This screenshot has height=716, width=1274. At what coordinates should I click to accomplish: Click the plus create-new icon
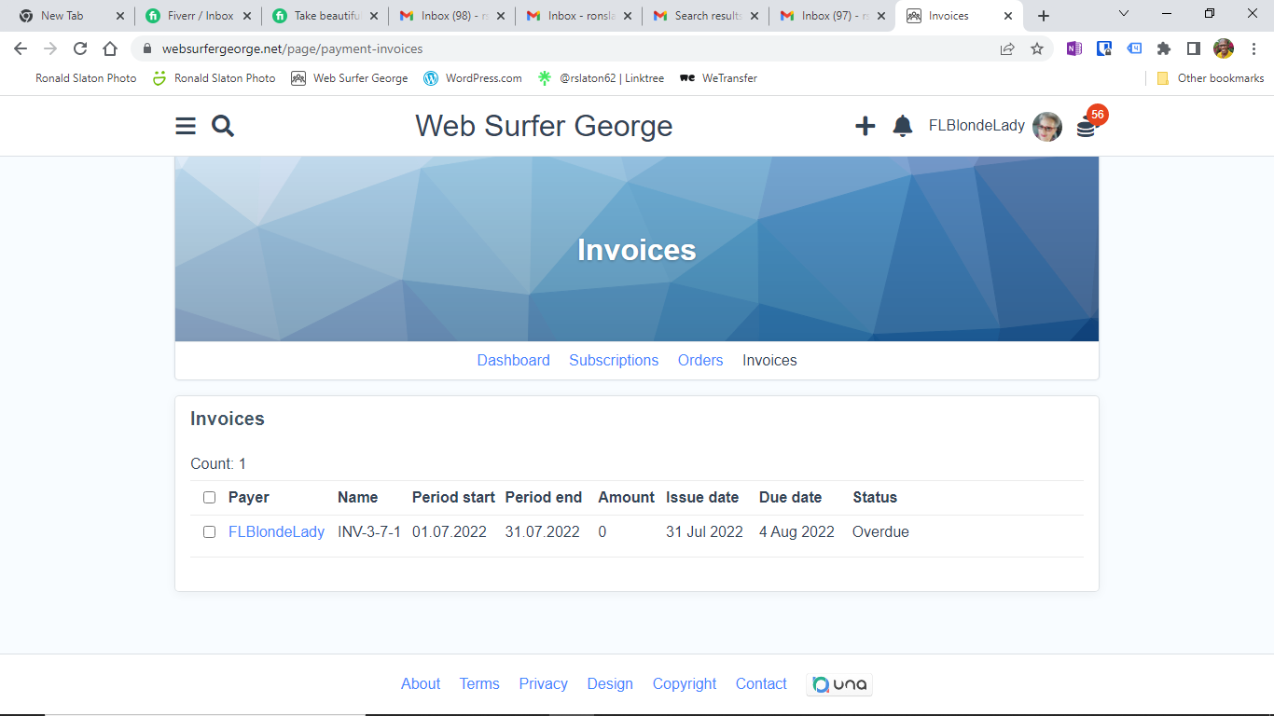click(865, 126)
